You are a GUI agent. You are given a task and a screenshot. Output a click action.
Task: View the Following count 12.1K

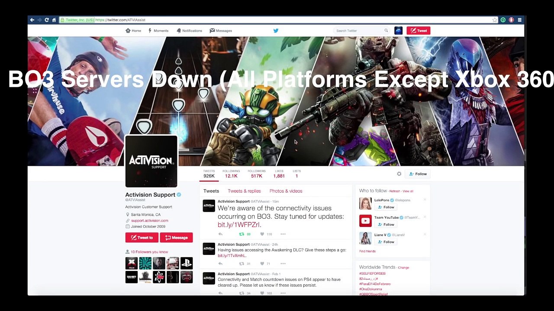(x=231, y=174)
